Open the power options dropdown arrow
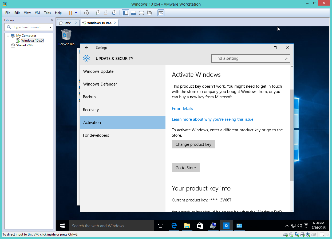The width and height of the screenshot is (332, 239). click(76, 13)
